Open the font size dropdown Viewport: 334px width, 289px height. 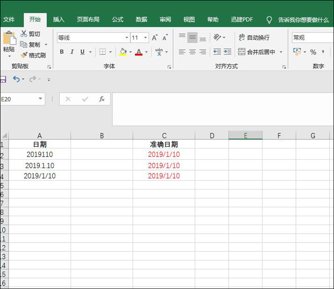(x=146, y=38)
